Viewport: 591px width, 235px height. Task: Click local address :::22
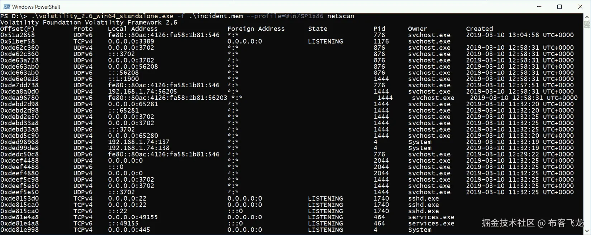118,211
